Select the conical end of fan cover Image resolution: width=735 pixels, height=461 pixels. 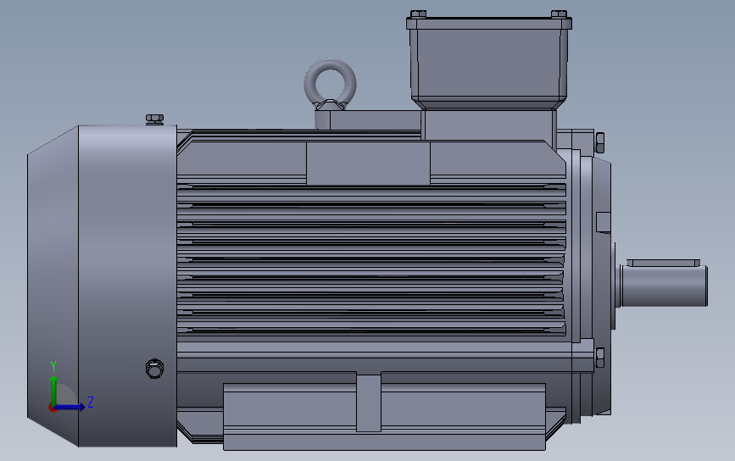[53, 286]
